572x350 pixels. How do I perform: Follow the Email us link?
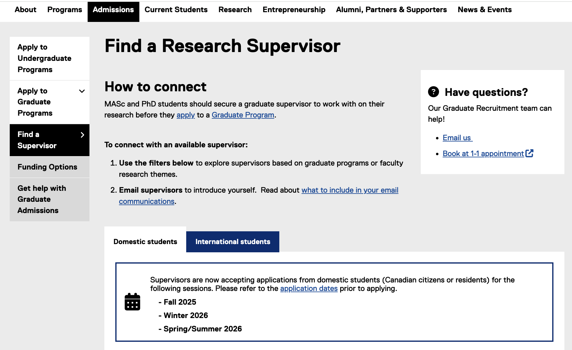[x=457, y=138]
